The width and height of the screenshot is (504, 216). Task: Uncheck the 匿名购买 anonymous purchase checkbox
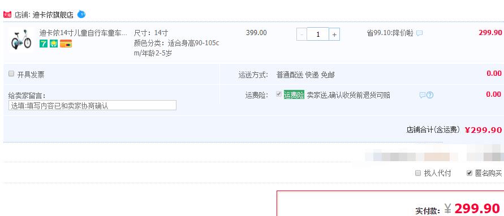click(469, 173)
